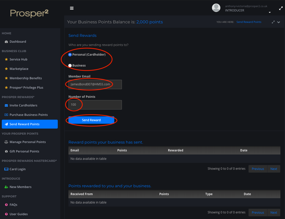Screen dimensions: 285x219
Task: Click the Send Reward button
Action: (91, 120)
